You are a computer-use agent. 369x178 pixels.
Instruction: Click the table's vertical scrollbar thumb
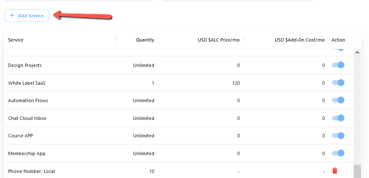[x=357, y=171]
